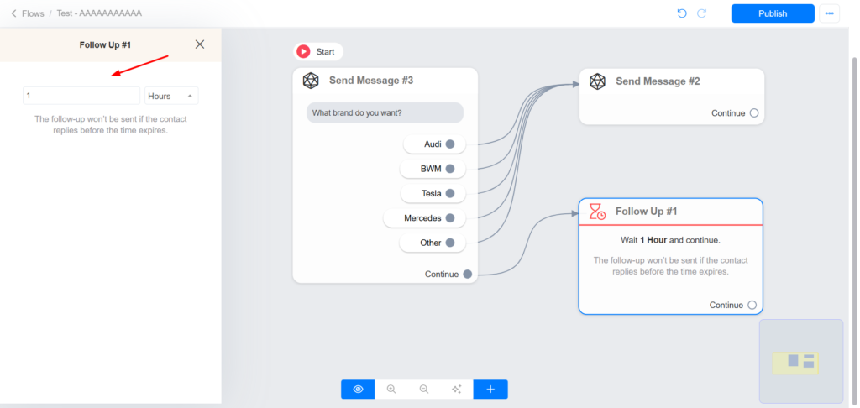Select the Tesla reply option
Viewport: 860px width, 408px height.
(433, 194)
